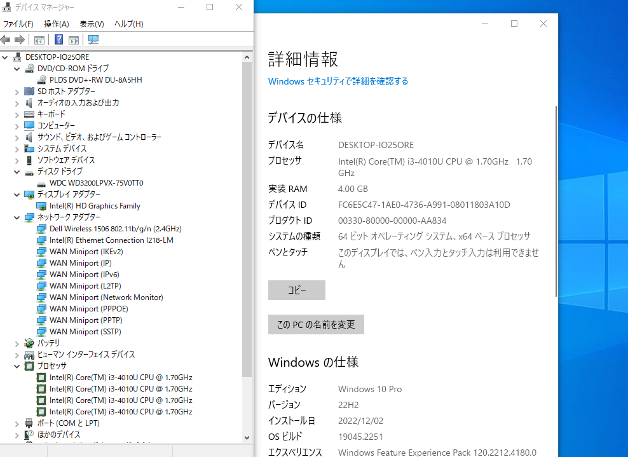This screenshot has height=457, width=628.
Task: Click この PC の名前を変更 button
Action: tap(316, 324)
